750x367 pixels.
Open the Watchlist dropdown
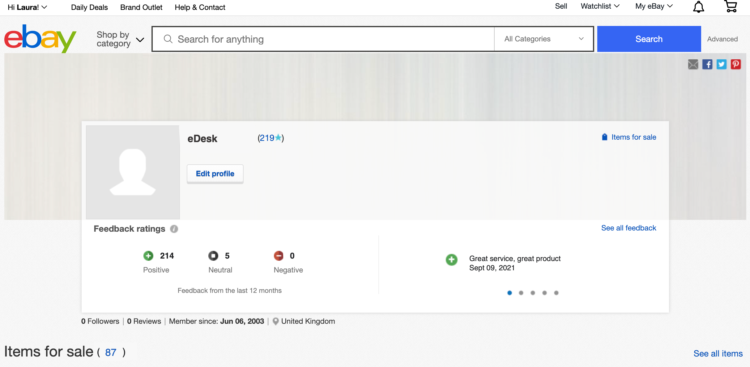600,6
